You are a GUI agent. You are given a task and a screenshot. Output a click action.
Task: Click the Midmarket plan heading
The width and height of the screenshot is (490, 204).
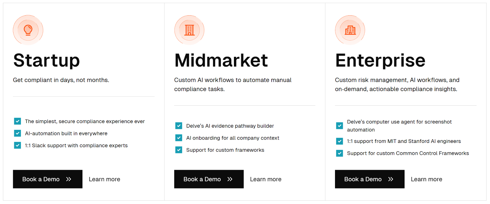221,60
